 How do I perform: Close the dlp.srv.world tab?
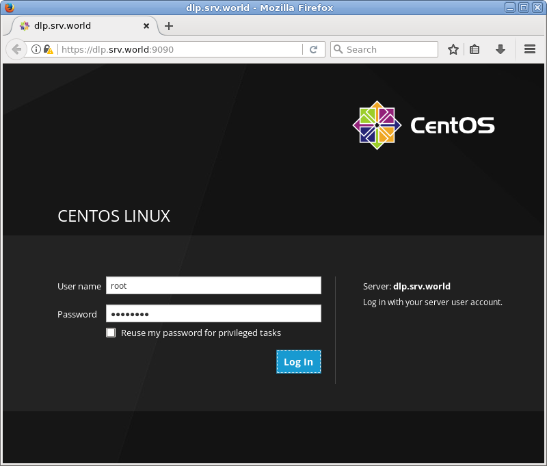(x=147, y=26)
